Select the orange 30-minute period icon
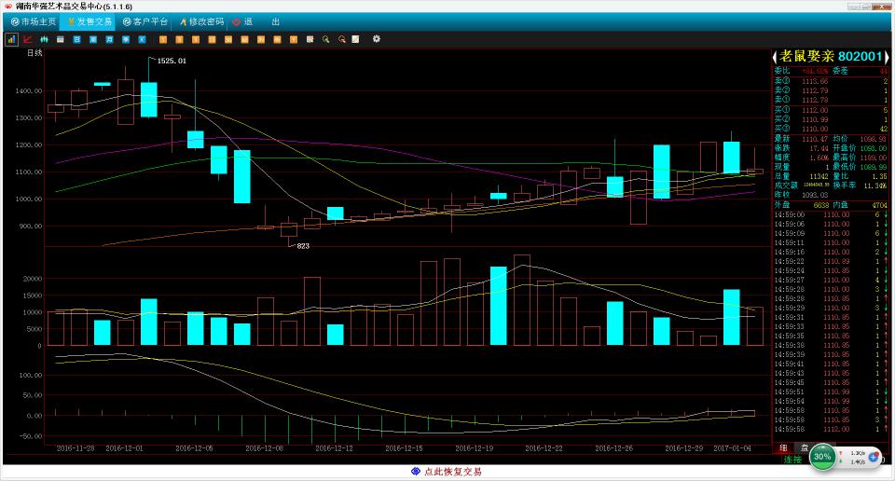 [227, 39]
